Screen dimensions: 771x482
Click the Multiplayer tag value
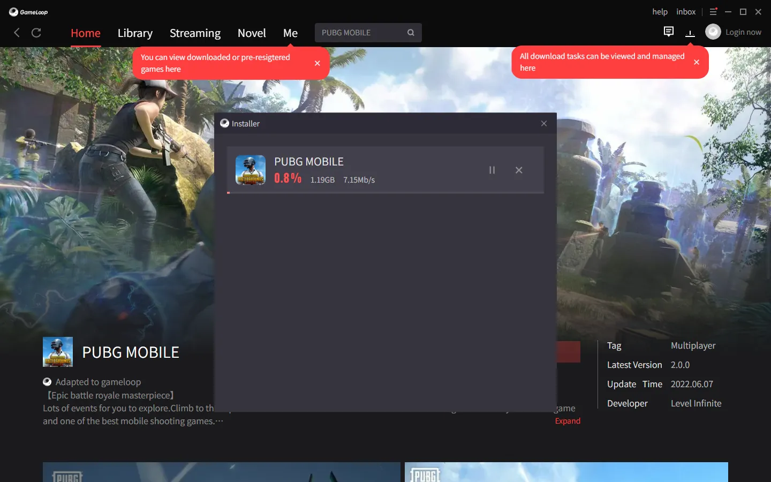(693, 345)
